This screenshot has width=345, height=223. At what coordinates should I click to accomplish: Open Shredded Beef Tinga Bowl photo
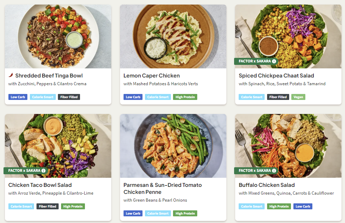pos(58,36)
